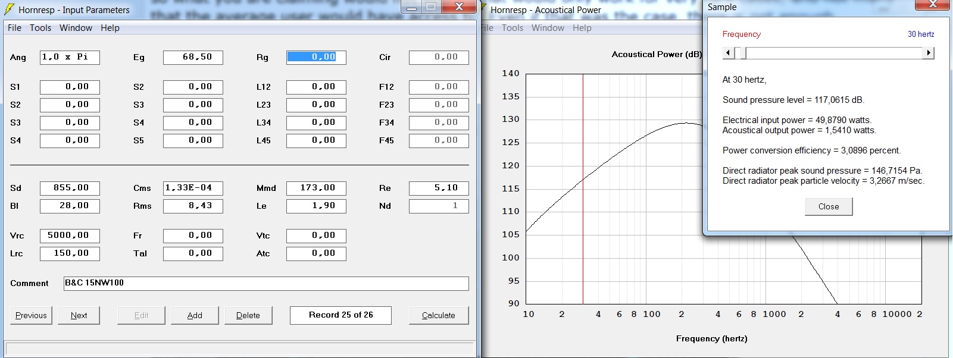Image resolution: width=953 pixels, height=358 pixels.
Task: Click the Record 25 of 26 indicator
Action: pos(340,315)
